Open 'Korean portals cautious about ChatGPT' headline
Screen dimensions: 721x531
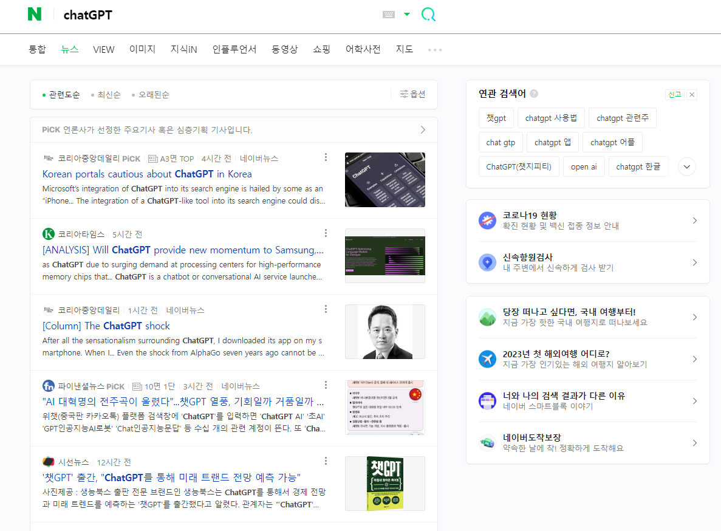point(147,174)
